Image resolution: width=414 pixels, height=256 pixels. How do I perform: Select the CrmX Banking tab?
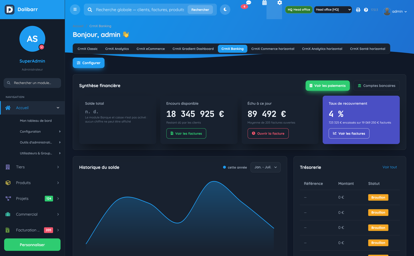232,49
